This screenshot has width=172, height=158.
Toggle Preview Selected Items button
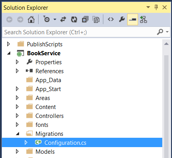click(x=133, y=19)
